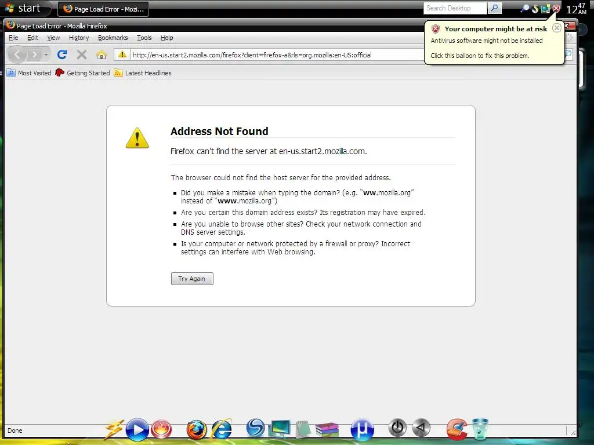Open the Tools menu
This screenshot has width=594, height=445.
[x=144, y=38]
